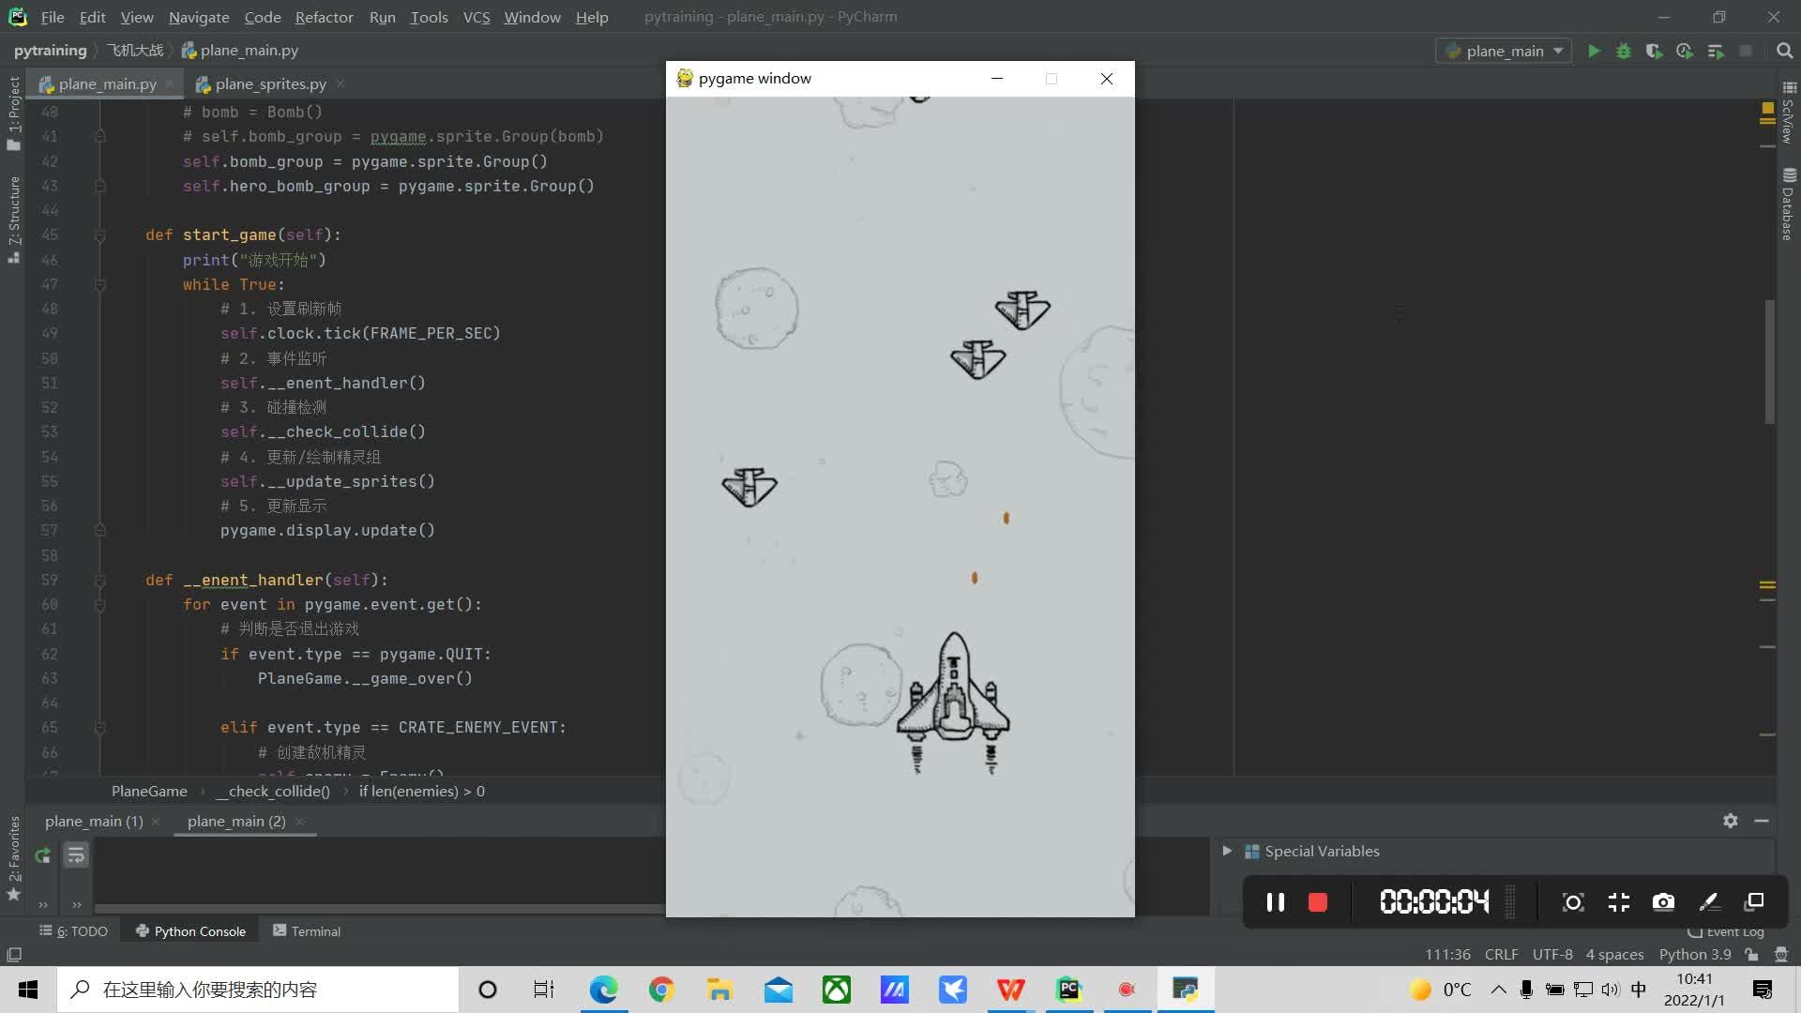Viewport: 1801px width, 1013px height.
Task: Open the Refactor menu
Action: click(x=324, y=17)
